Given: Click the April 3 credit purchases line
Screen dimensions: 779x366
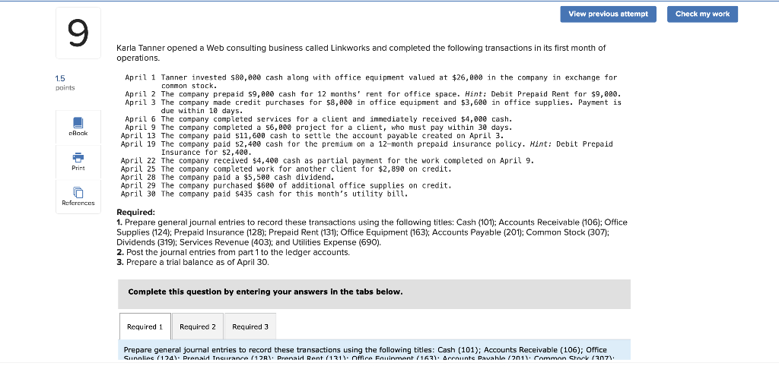Looking at the screenshot, I should click(373, 106).
